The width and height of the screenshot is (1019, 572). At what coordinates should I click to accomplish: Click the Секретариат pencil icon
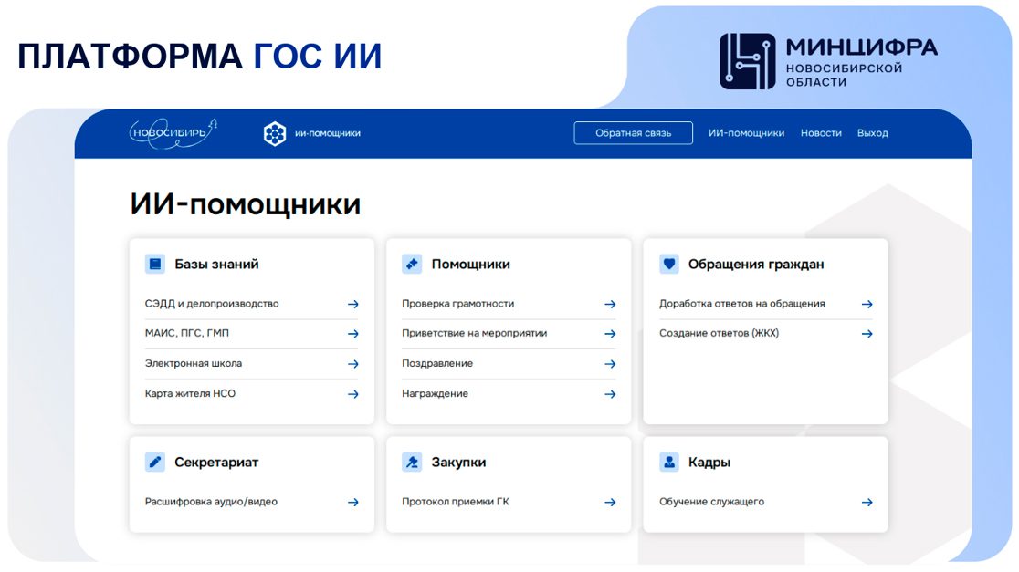pyautogui.click(x=155, y=462)
